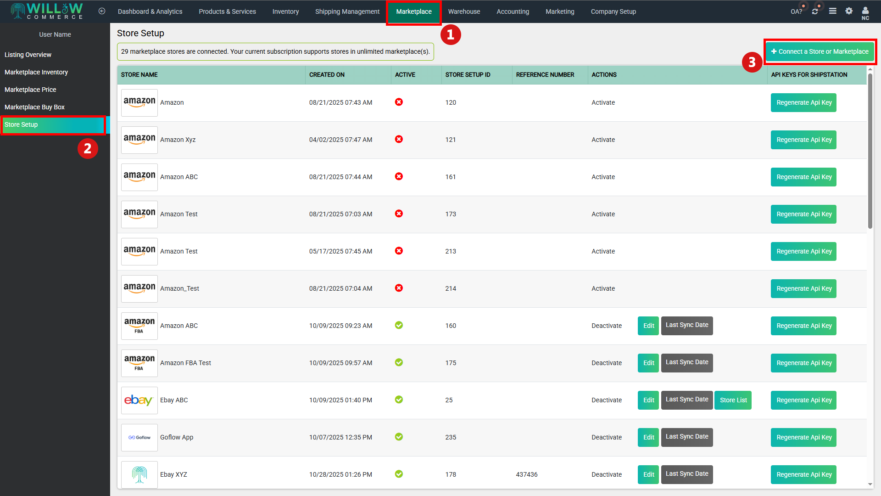The height and width of the screenshot is (496, 881).
Task: Click Activate link for Amazon Test 173
Action: click(x=603, y=214)
